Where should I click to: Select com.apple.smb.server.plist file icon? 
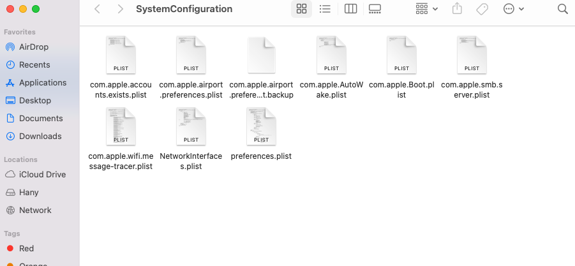point(472,55)
